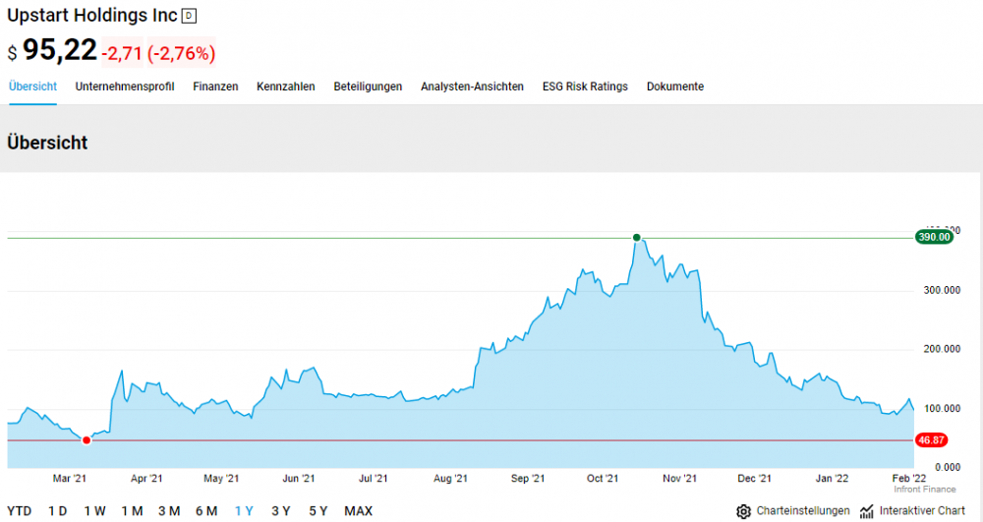This screenshot has width=983, height=522.
Task: Switch chart range to 5 Y
Action: (318, 511)
